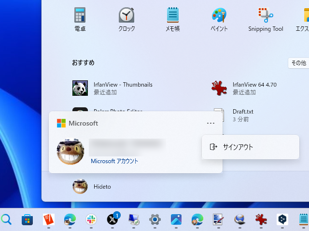Switch to Slack in the taskbar
This screenshot has height=231, width=309.
click(91, 219)
